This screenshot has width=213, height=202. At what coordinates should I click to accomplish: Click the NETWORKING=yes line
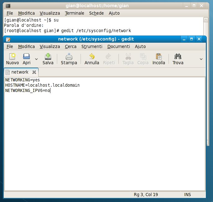23,80
